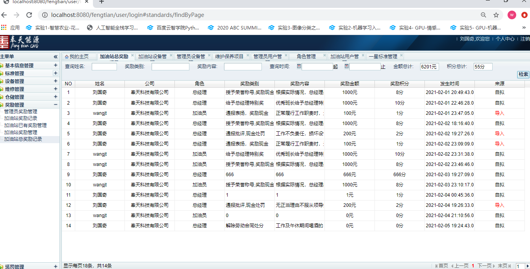The width and height of the screenshot is (530, 269).
Task: Switch to the 角色管理 tab
Action: [306, 57]
